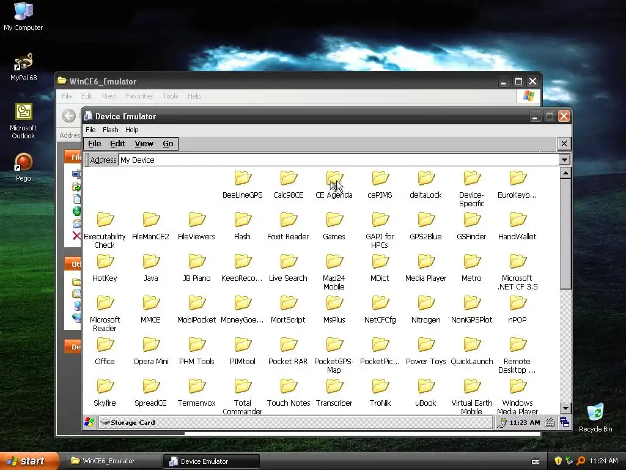Select the Total Commander folder
Screen dimensions: 626x470
pyautogui.click(x=242, y=397)
